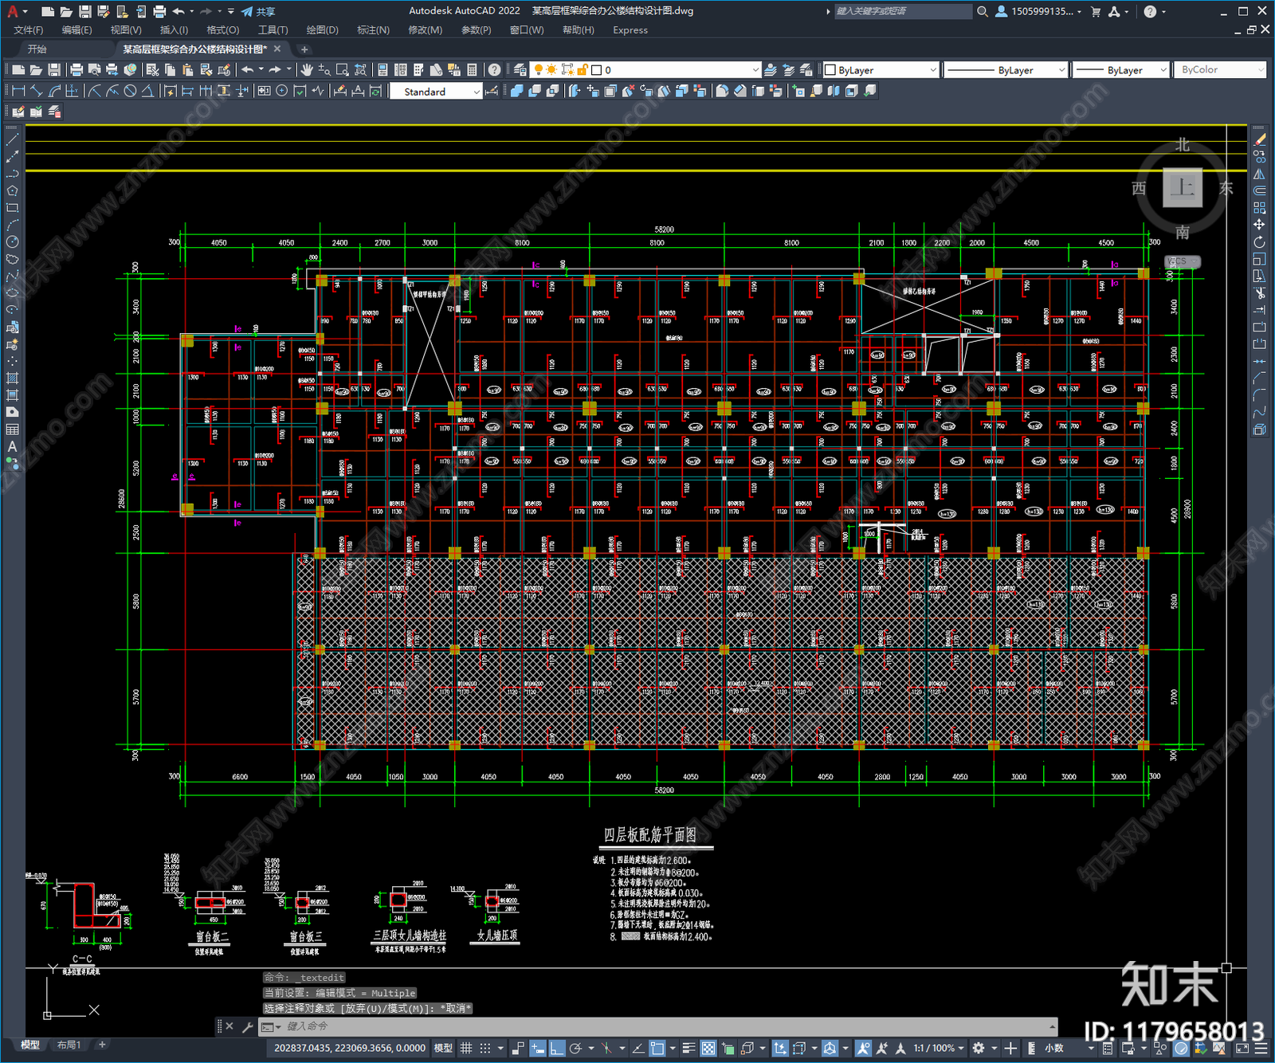Click the user account 1505999135 button

click(x=1038, y=11)
